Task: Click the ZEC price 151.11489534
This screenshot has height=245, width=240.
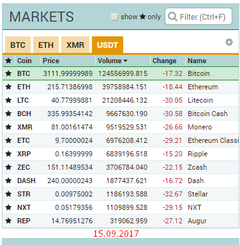Action: 70,167
